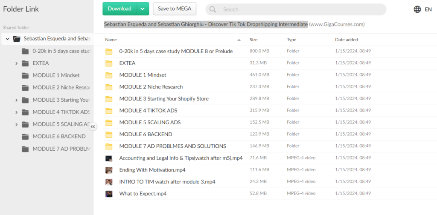Image resolution: width=437 pixels, height=215 pixels.
Task: Click yellow folder icon for 0-20k case study
Action: point(109,52)
